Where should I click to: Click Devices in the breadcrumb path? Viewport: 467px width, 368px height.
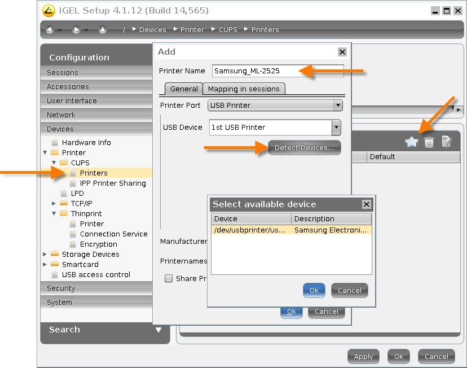152,29
